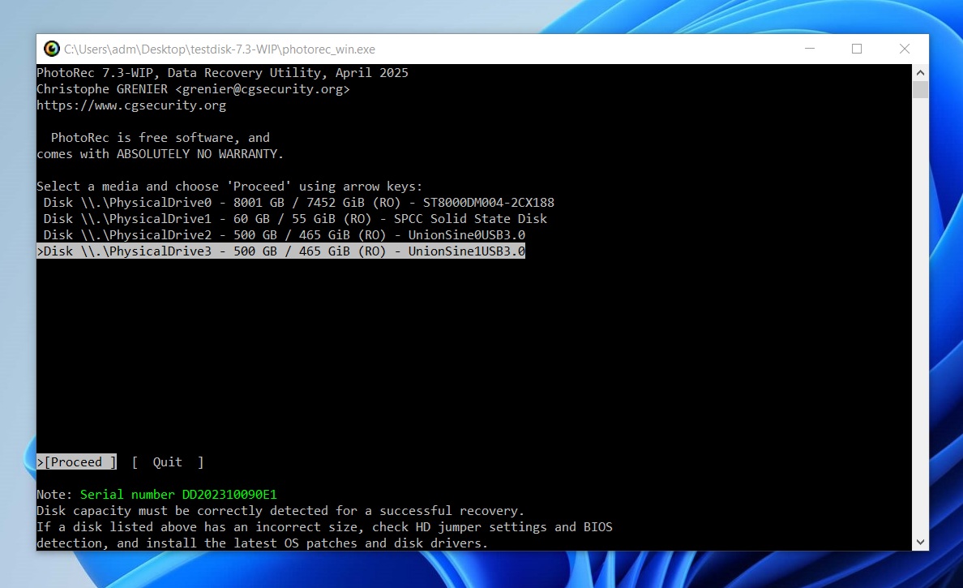This screenshot has width=963, height=588.
Task: Click the PhotoRec eye icon in title bar
Action: [52, 49]
